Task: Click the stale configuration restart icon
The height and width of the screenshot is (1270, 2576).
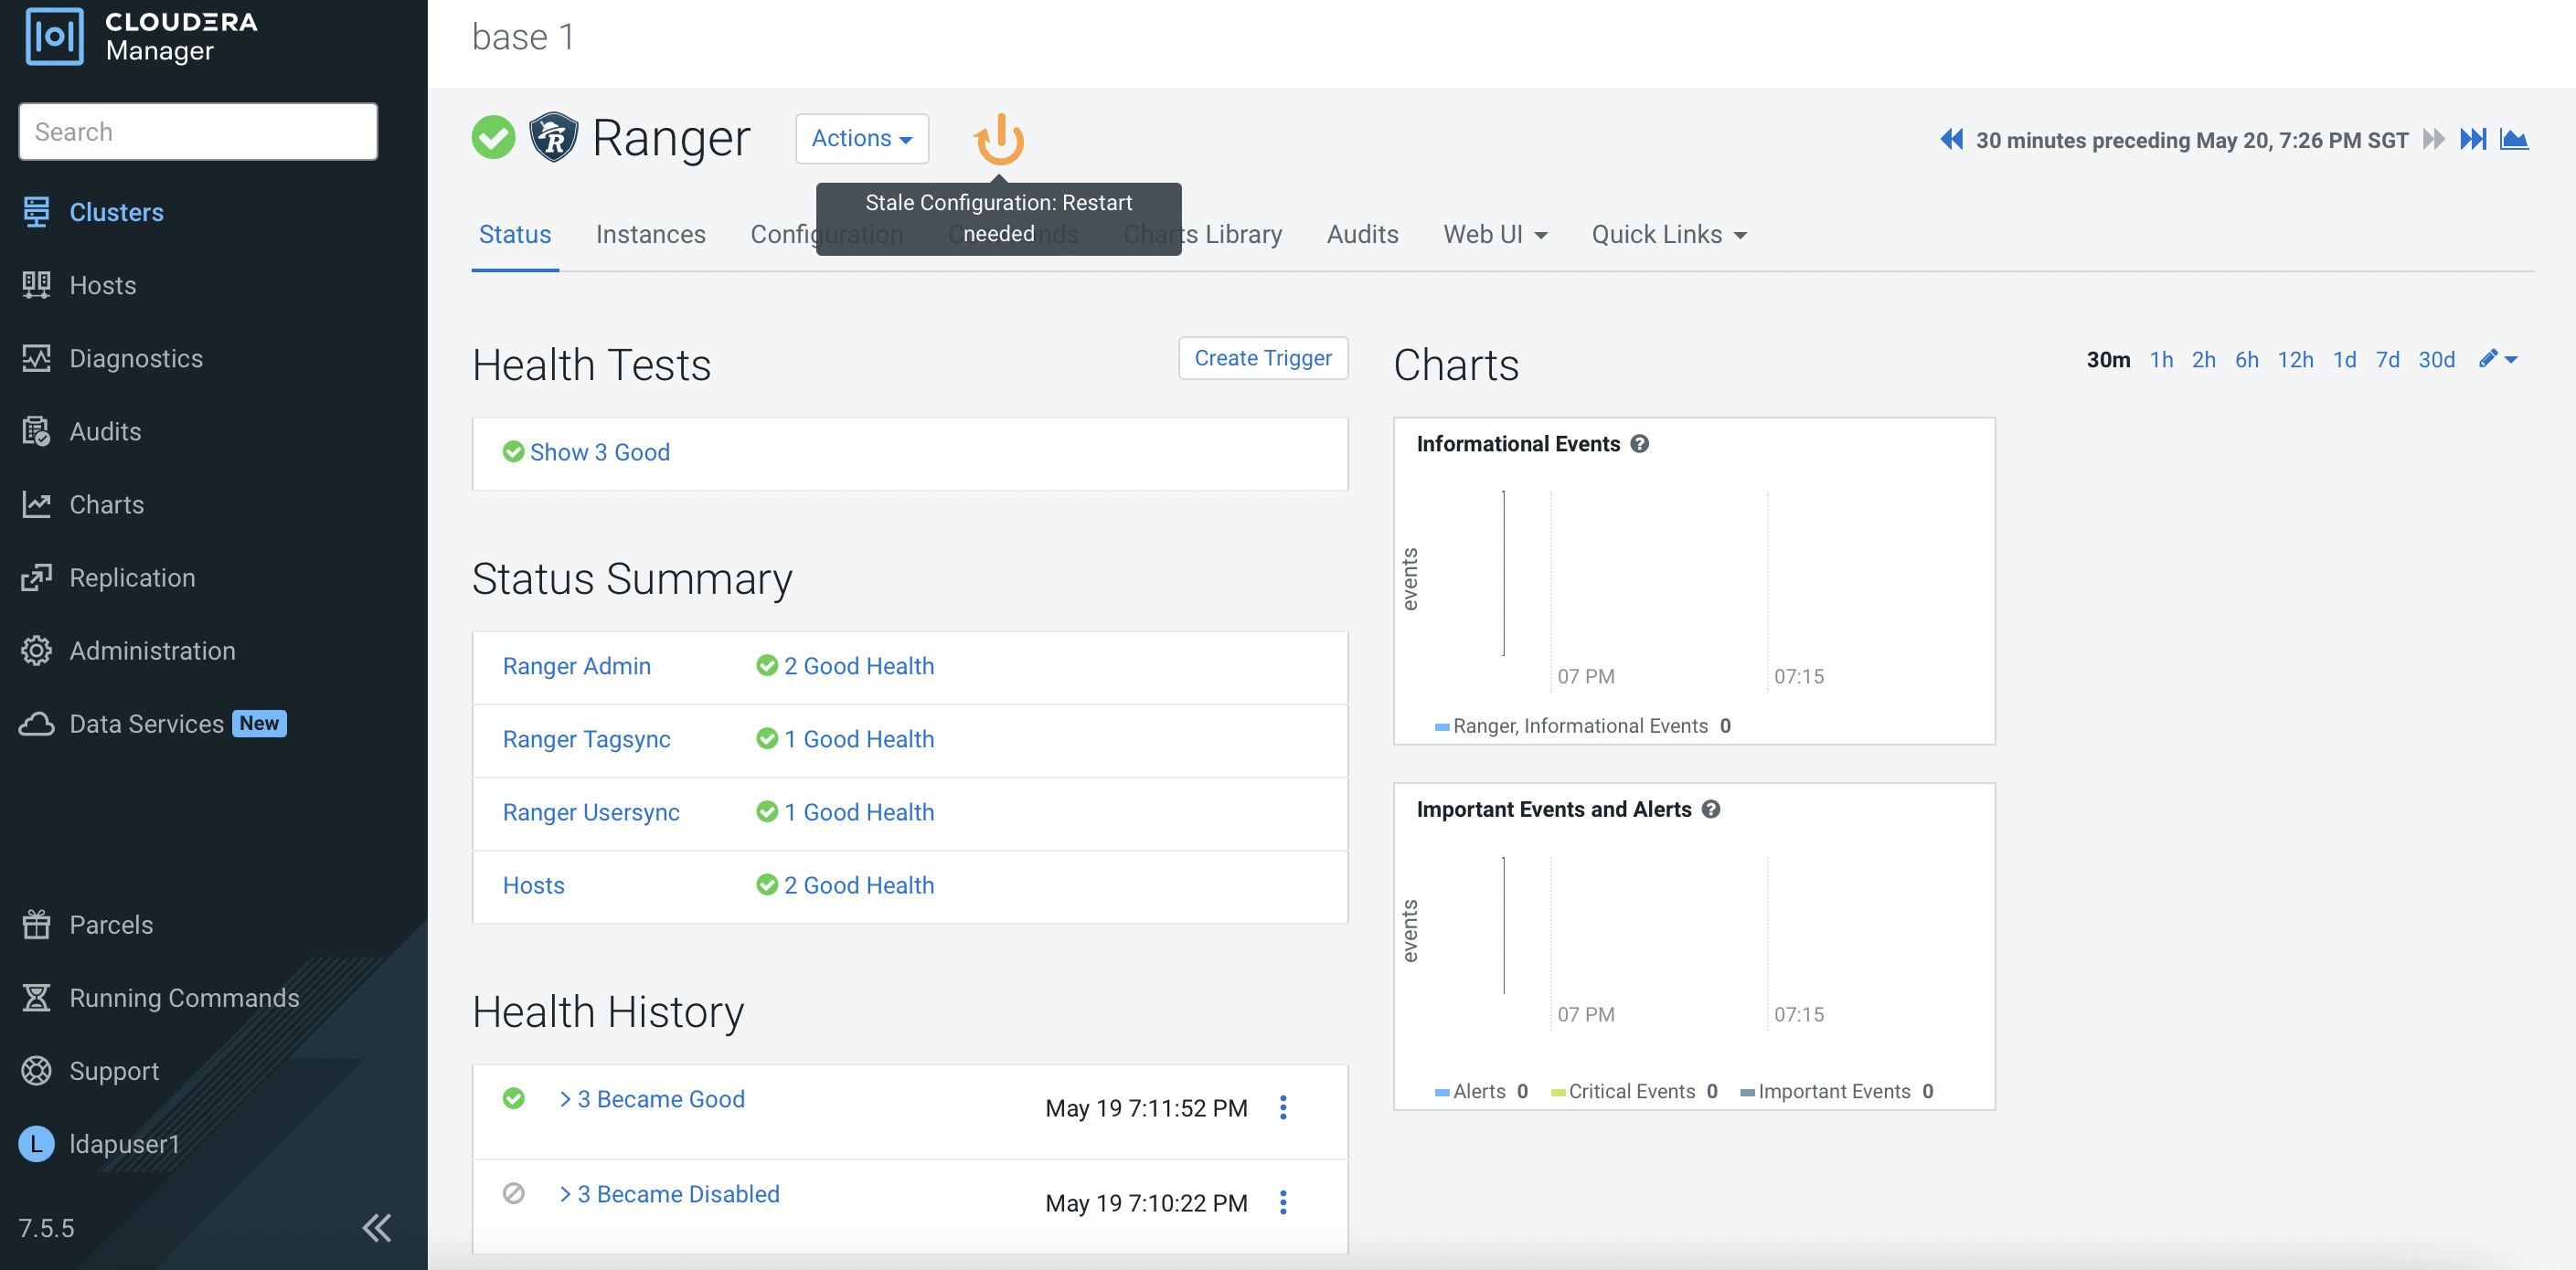Action: click(x=999, y=139)
